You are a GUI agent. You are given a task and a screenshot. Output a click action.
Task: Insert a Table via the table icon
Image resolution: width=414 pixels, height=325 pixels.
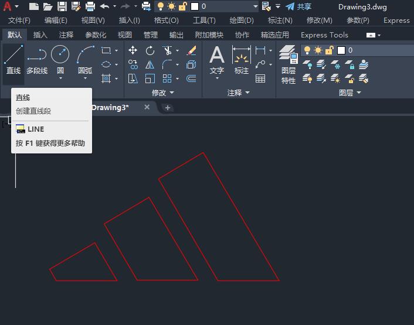click(260, 78)
